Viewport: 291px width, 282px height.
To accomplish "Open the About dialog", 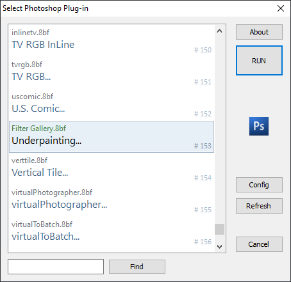I will (259, 32).
